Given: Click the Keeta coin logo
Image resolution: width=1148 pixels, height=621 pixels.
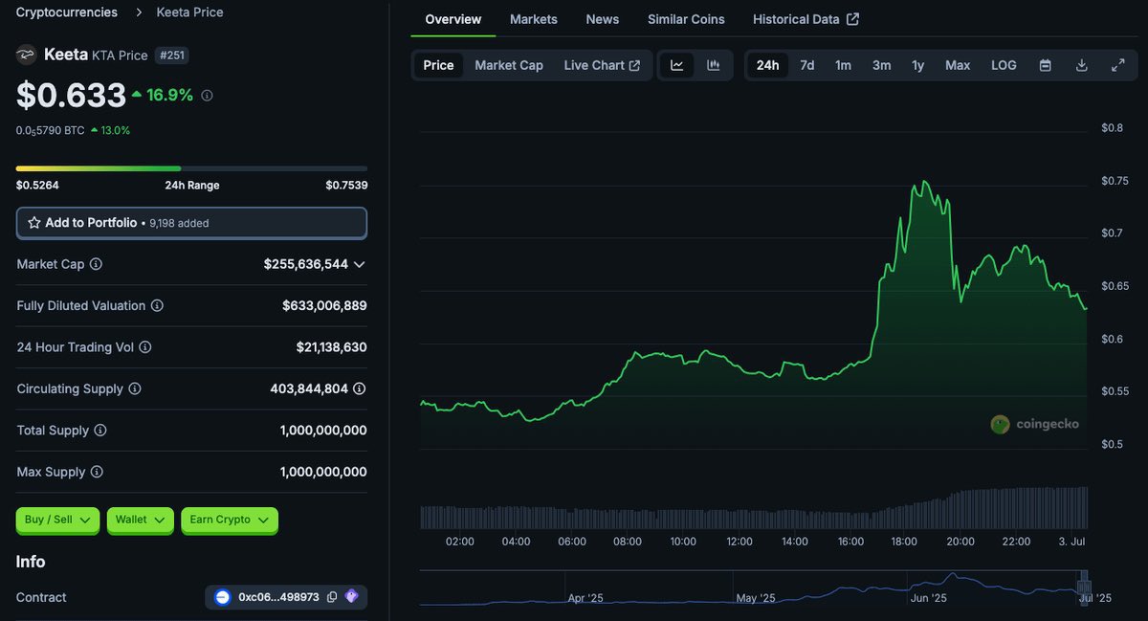Looking at the screenshot, I should [26, 55].
